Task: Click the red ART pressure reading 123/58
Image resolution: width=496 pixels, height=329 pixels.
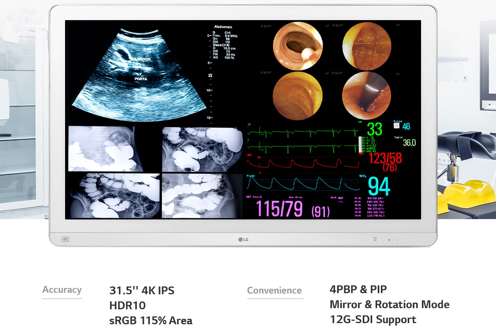Action: click(x=385, y=158)
